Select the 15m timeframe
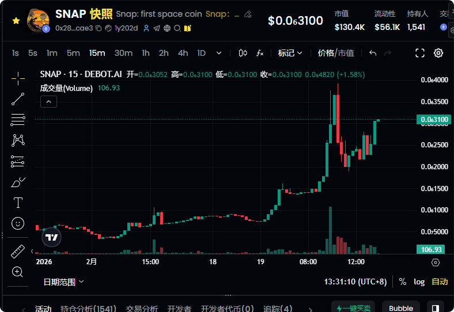The width and height of the screenshot is (454, 312). point(97,53)
